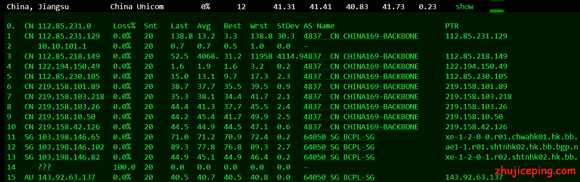This screenshot has width=580, height=182.
Task: Open the 103.198.146.65 IP link in hop 11
Action: pos(69,137)
